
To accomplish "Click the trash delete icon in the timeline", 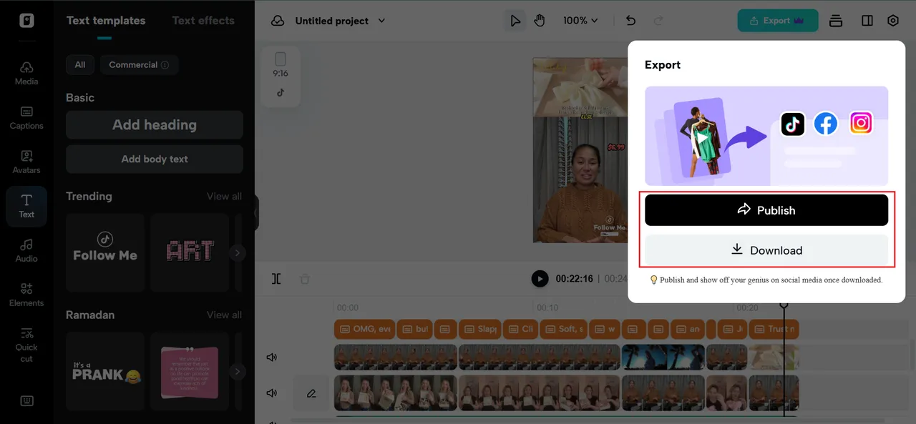I will pos(305,279).
